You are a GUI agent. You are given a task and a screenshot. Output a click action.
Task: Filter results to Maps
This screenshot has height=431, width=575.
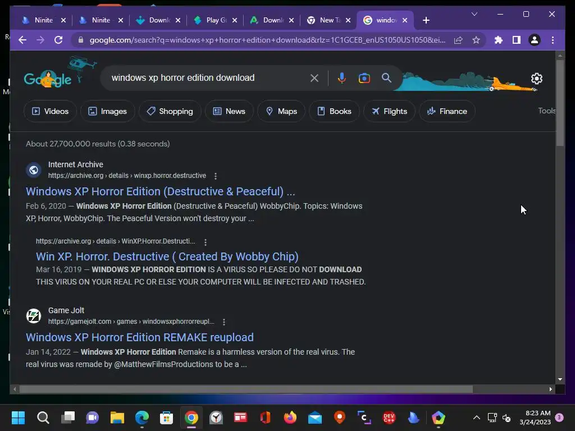(281, 111)
